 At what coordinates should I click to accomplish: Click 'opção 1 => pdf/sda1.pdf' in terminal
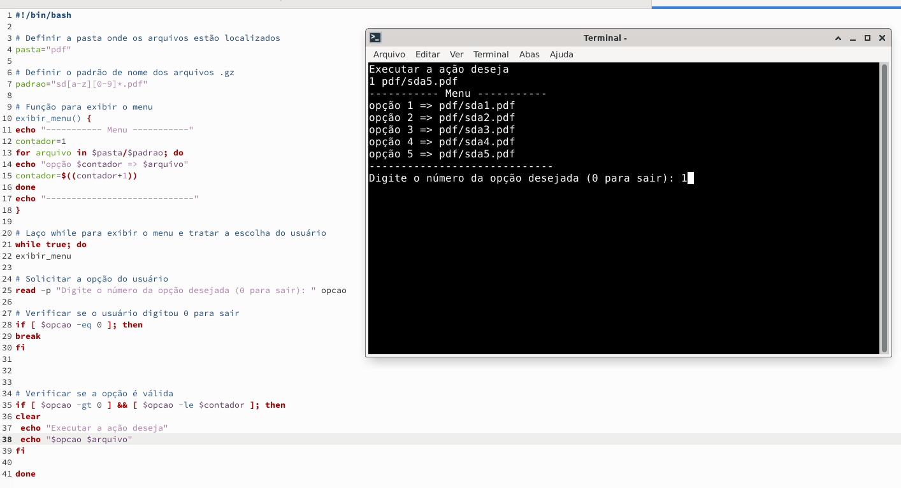[x=442, y=106]
